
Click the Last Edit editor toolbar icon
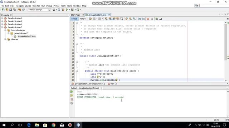point(90,19)
